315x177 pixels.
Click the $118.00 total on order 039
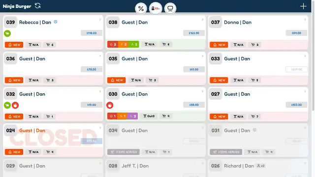tap(92, 33)
